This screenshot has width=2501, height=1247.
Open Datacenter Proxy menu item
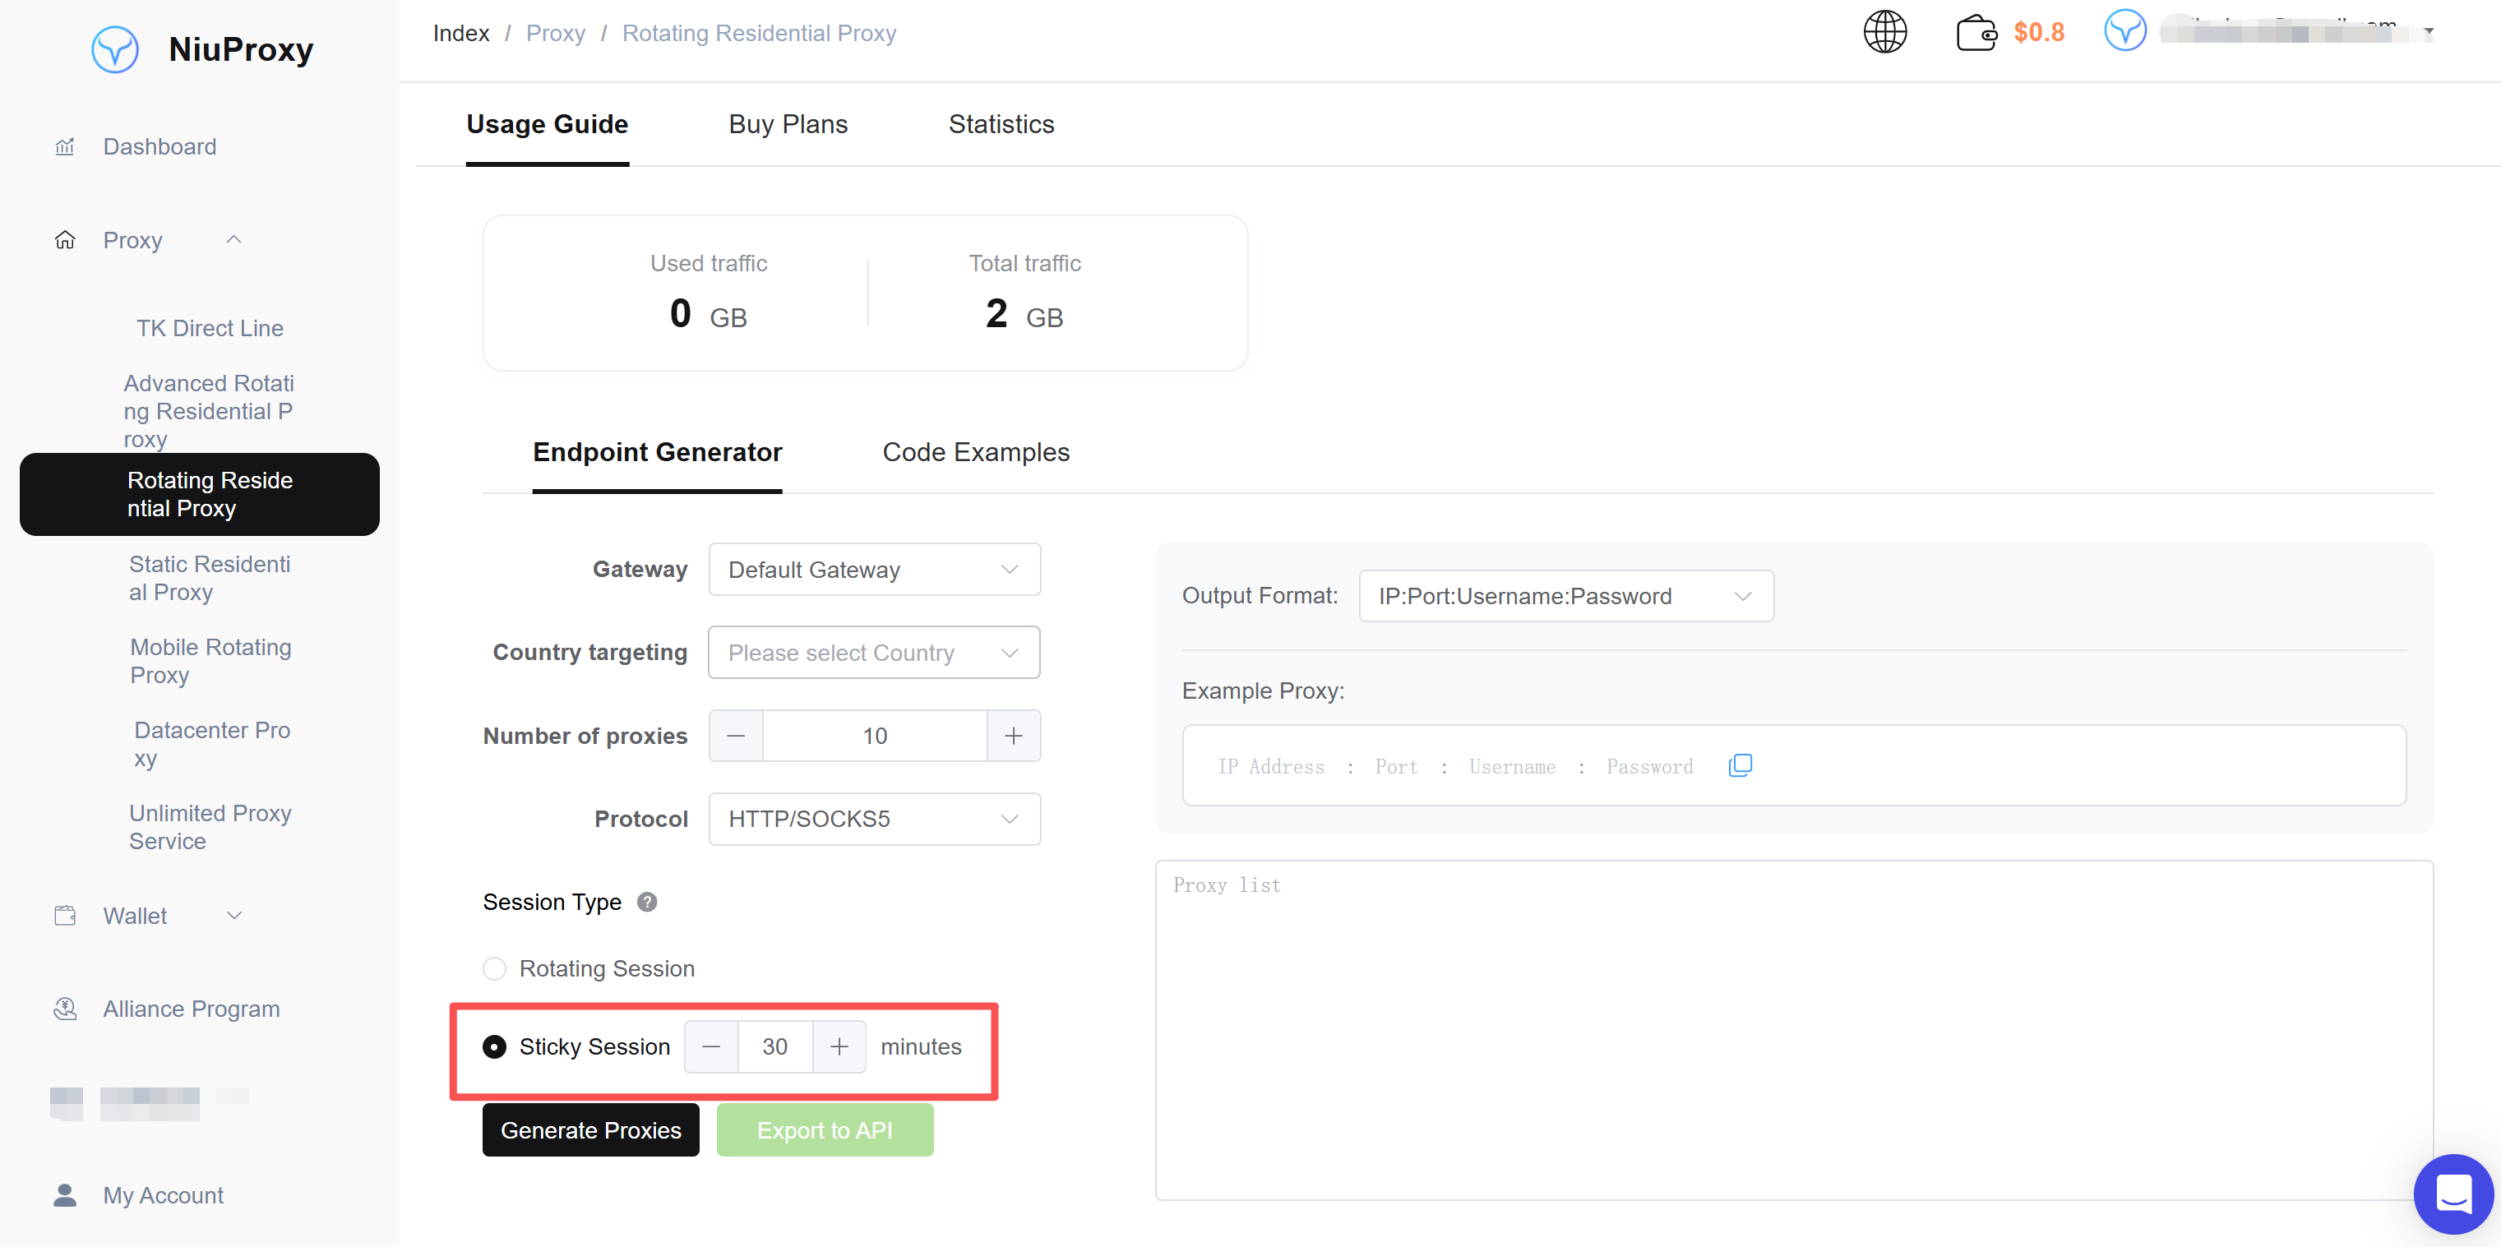tap(211, 744)
